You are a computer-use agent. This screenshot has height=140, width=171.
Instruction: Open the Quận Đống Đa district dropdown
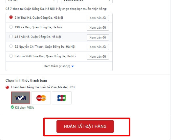pyautogui.click(x=87, y=1)
